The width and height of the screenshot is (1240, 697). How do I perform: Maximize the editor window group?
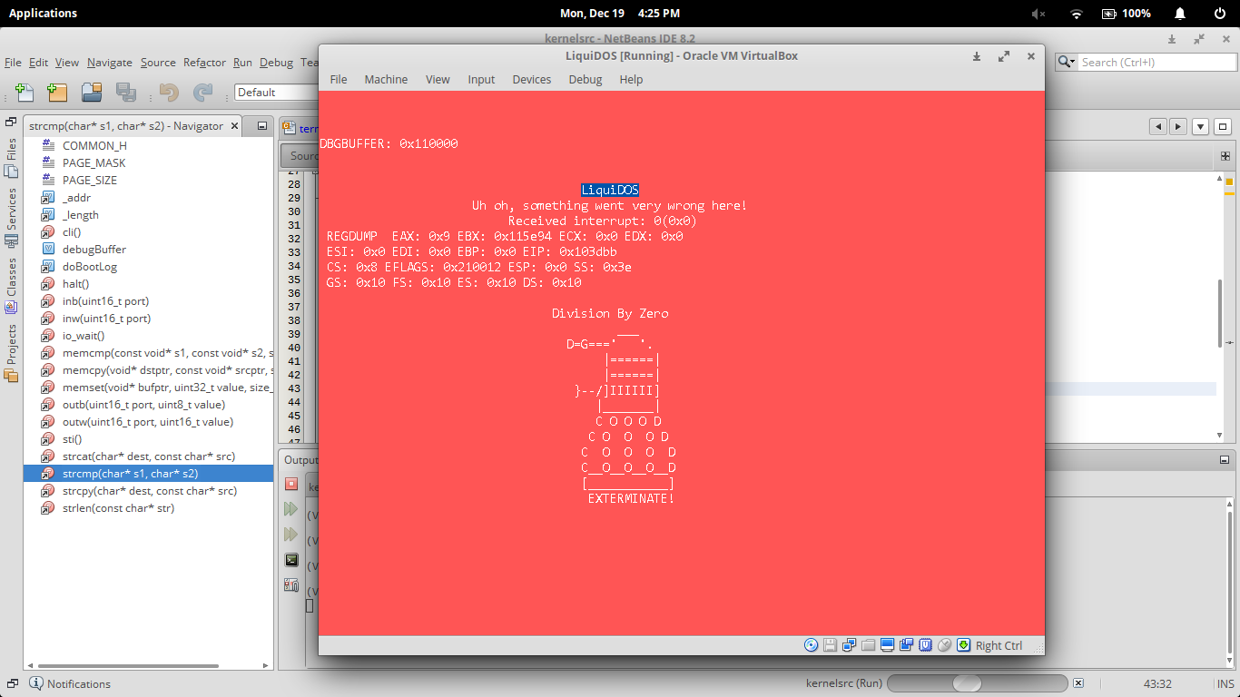click(x=1224, y=127)
